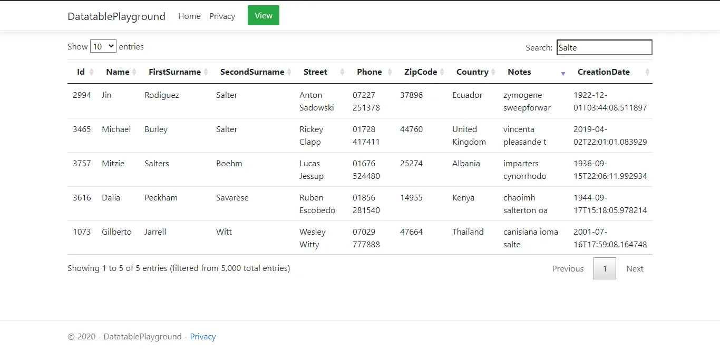Sort by FirstSurname using its sort icon
The image size is (720, 352).
point(206,72)
